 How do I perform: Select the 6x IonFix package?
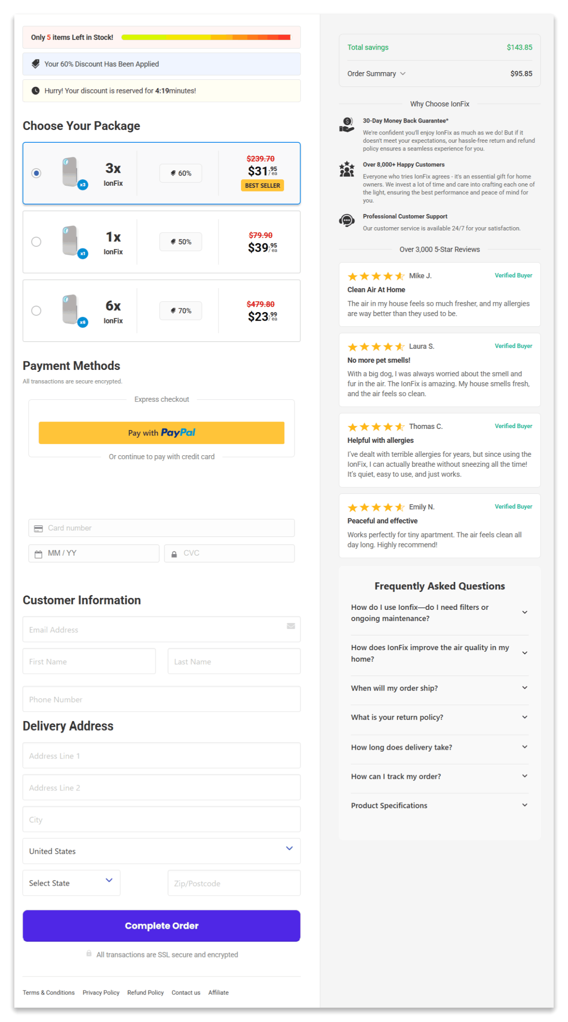(x=36, y=310)
